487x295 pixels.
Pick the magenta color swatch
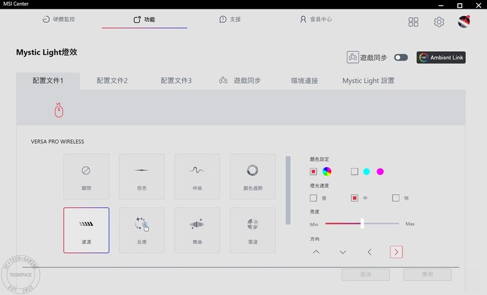coord(380,172)
